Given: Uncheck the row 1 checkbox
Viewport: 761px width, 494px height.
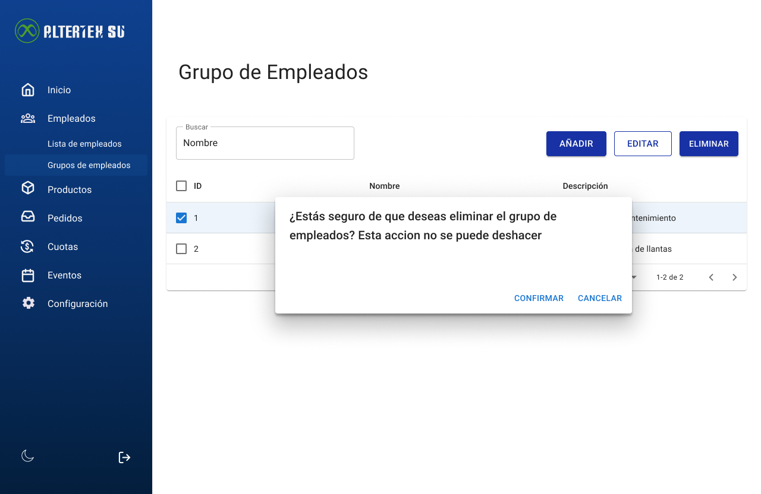Looking at the screenshot, I should 181,218.
